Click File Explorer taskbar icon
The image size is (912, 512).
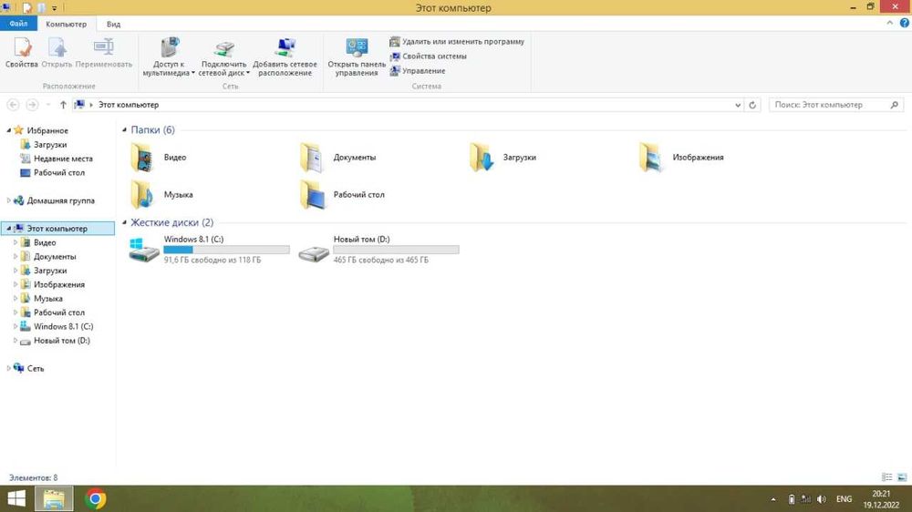click(x=54, y=498)
